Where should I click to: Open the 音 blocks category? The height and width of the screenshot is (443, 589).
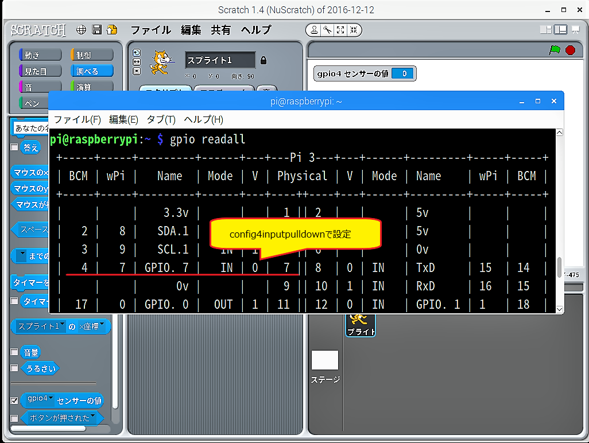pos(40,87)
